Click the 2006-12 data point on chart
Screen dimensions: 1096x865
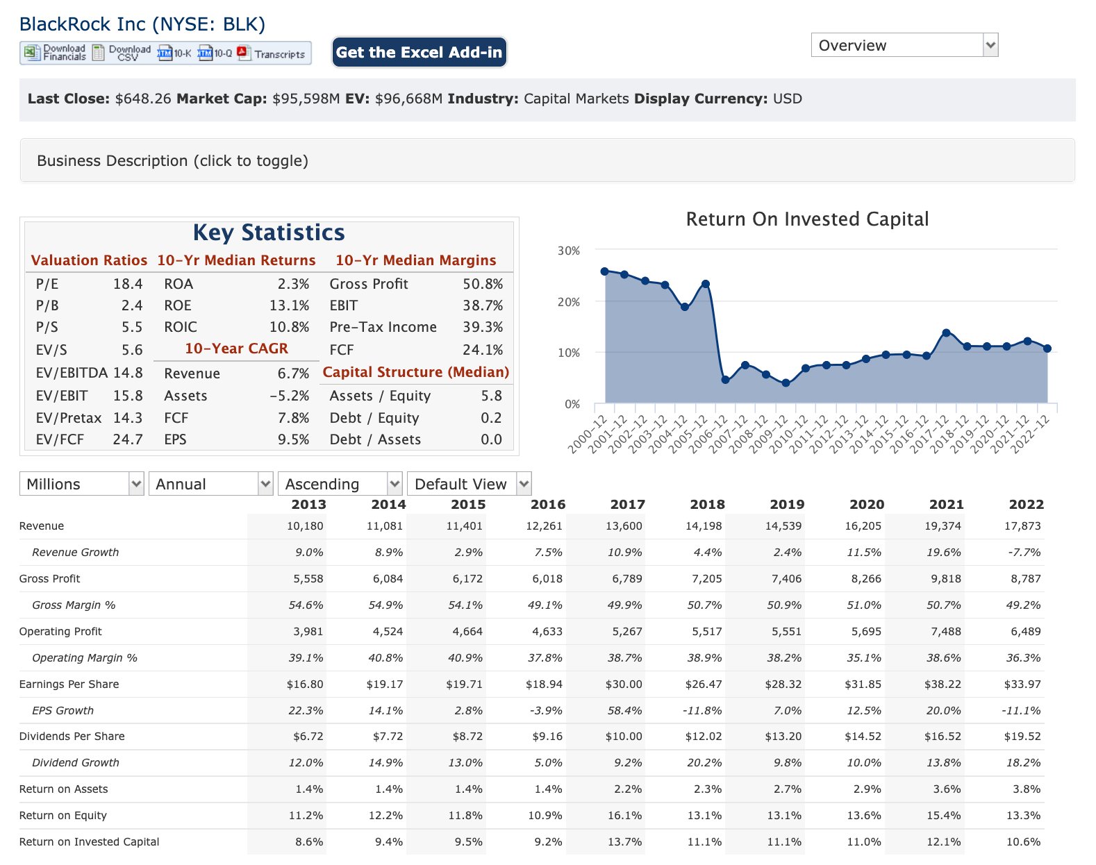click(725, 380)
